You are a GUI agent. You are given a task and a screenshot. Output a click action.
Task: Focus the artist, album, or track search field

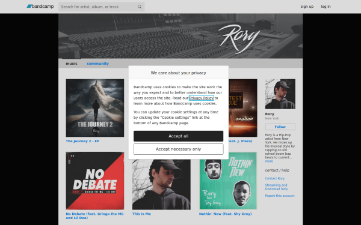pos(101,7)
